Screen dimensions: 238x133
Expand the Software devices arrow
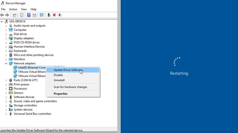(6, 97)
